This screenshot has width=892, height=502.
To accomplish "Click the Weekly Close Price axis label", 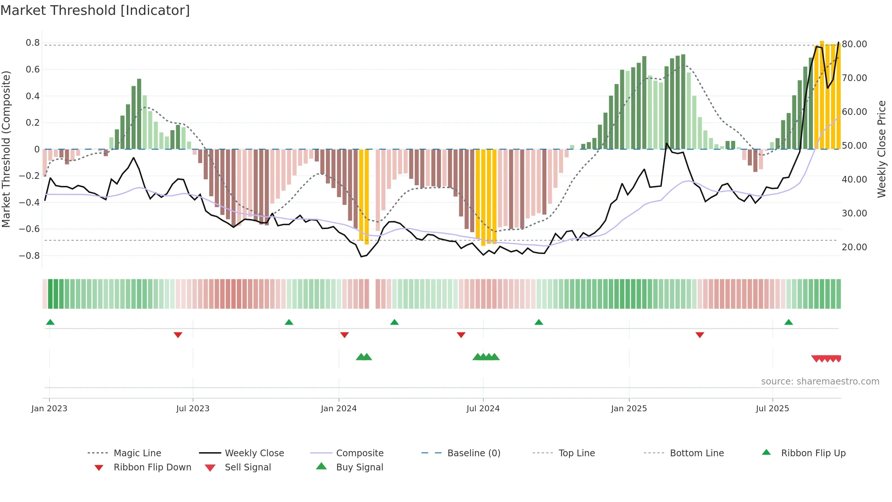I will tap(882, 149).
